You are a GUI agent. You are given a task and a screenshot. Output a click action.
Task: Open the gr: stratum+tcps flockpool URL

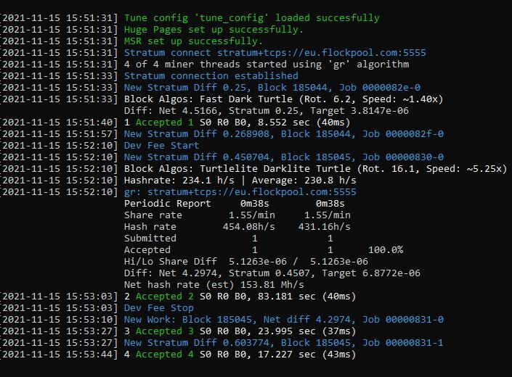[240, 191]
